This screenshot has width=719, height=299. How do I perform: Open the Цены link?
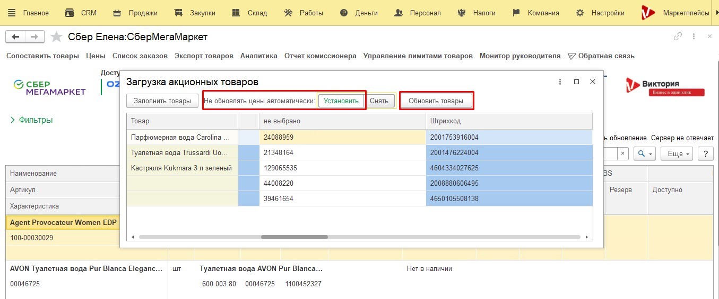[96, 56]
